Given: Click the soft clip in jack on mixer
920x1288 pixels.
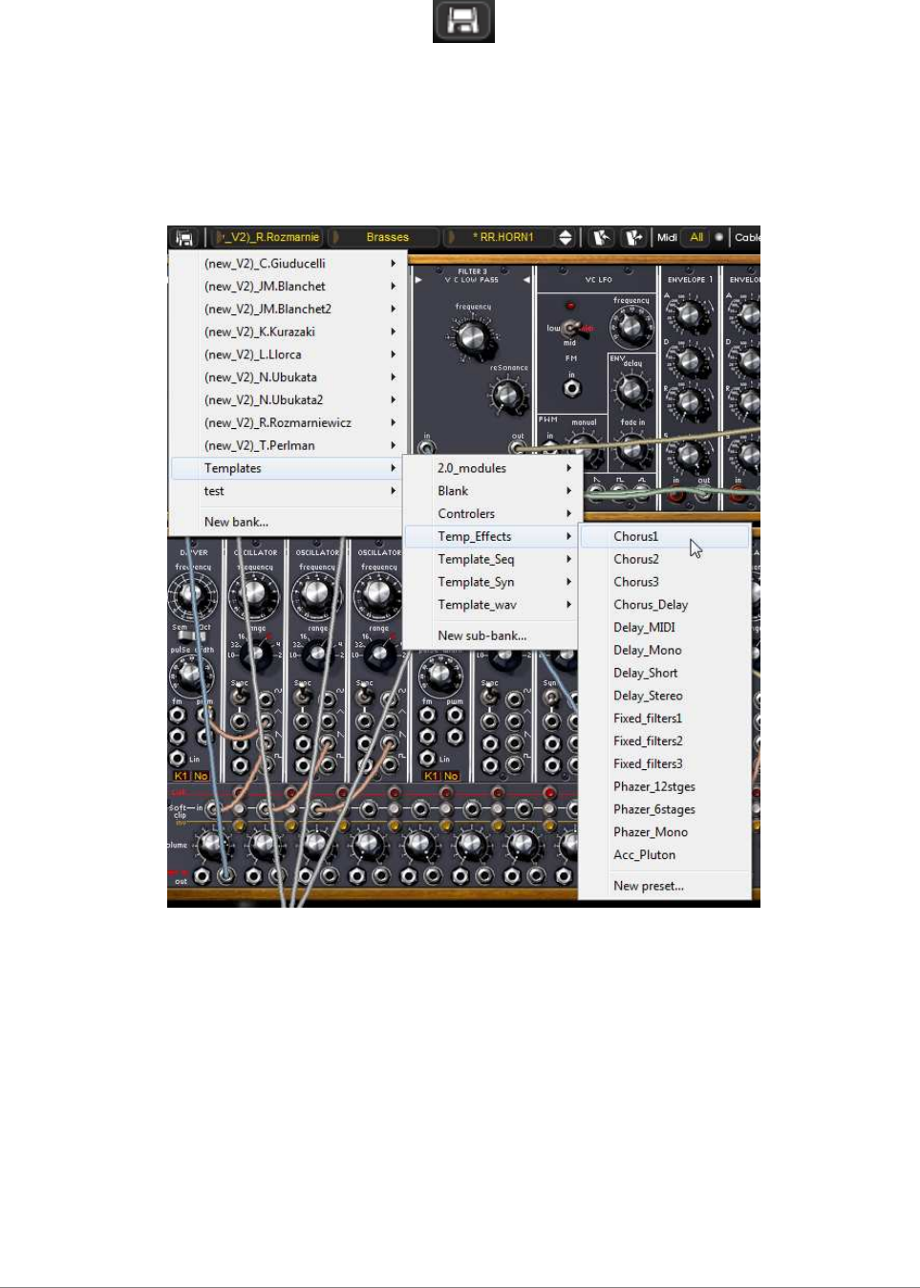Looking at the screenshot, I should [x=211, y=809].
